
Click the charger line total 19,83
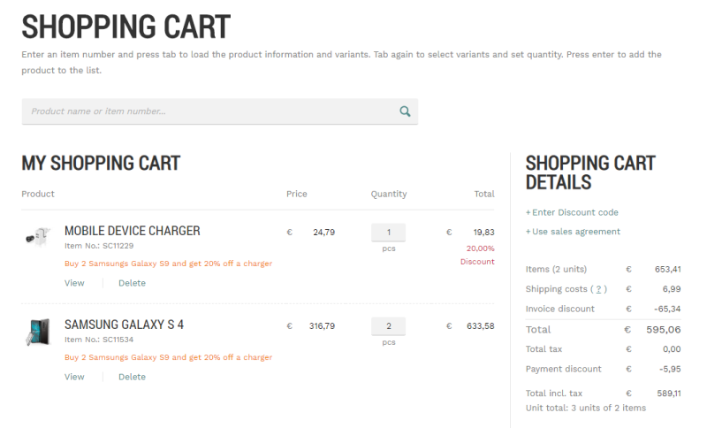(x=483, y=233)
